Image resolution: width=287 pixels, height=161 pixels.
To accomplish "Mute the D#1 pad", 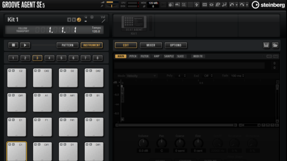I will (87, 144).
